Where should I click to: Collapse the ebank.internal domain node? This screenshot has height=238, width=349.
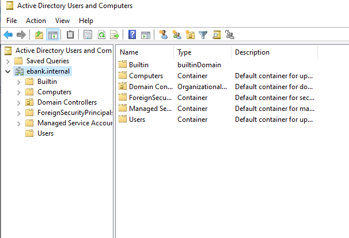[x=8, y=71]
